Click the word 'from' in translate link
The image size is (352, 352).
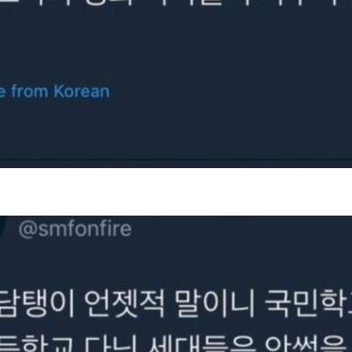[30, 92]
